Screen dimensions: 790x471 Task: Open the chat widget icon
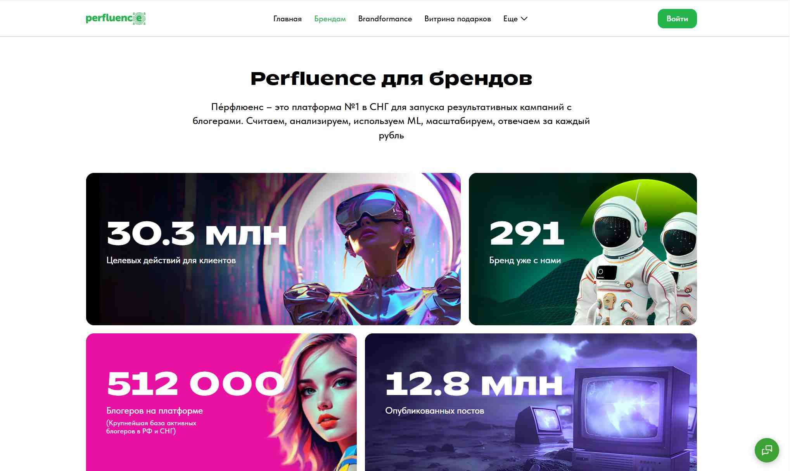coord(767,450)
